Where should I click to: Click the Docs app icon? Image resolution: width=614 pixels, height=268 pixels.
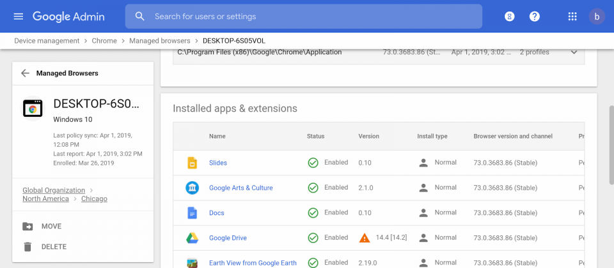click(191, 212)
